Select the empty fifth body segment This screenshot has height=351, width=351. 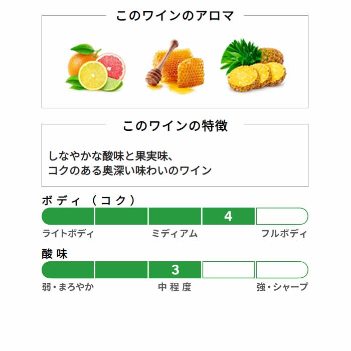point(282,216)
